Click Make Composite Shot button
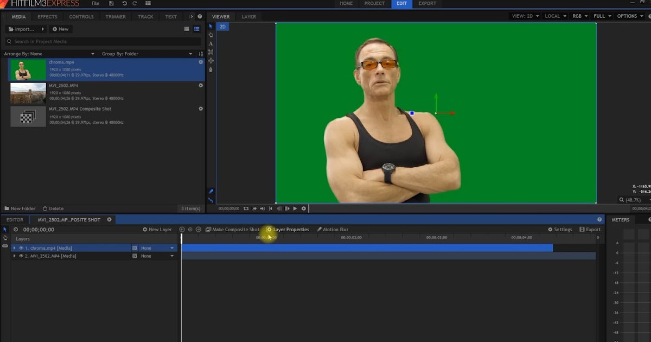The height and width of the screenshot is (342, 651). [232, 230]
